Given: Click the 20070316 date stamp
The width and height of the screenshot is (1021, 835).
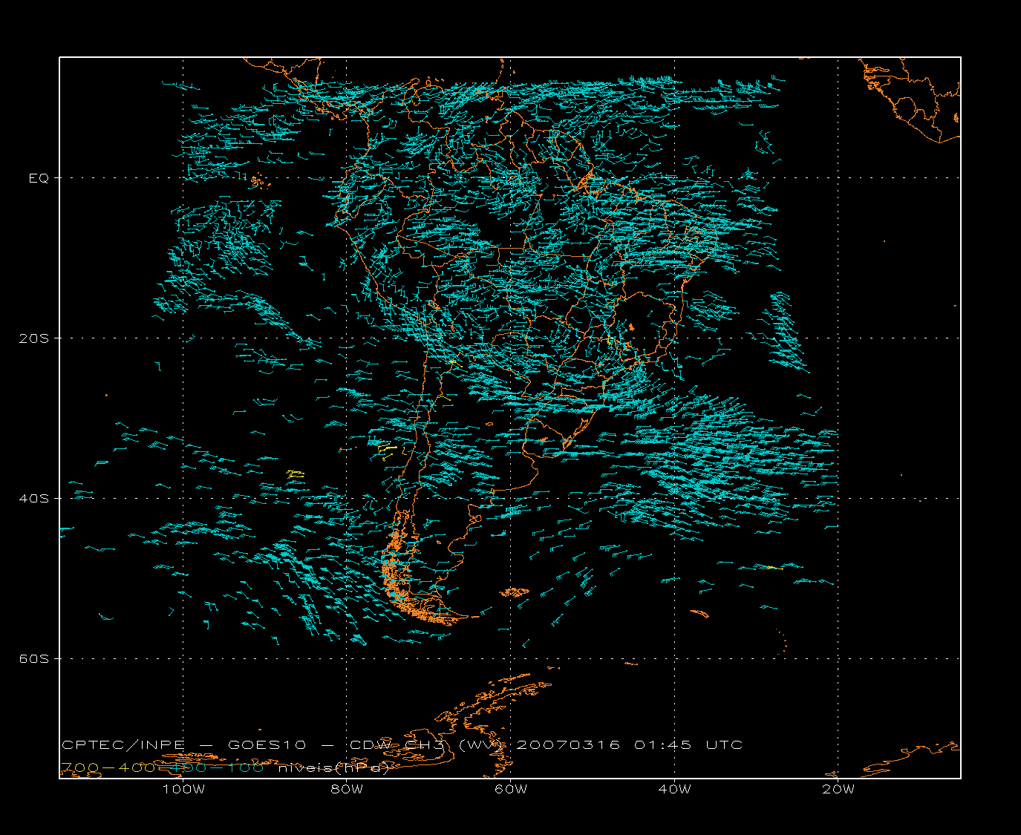Looking at the screenshot, I should [x=568, y=745].
